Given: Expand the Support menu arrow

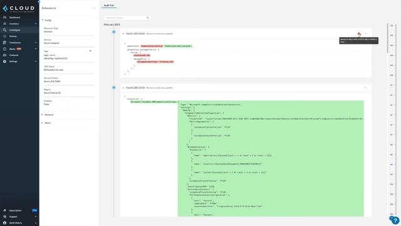Looking at the screenshot, I should tap(36, 217).
